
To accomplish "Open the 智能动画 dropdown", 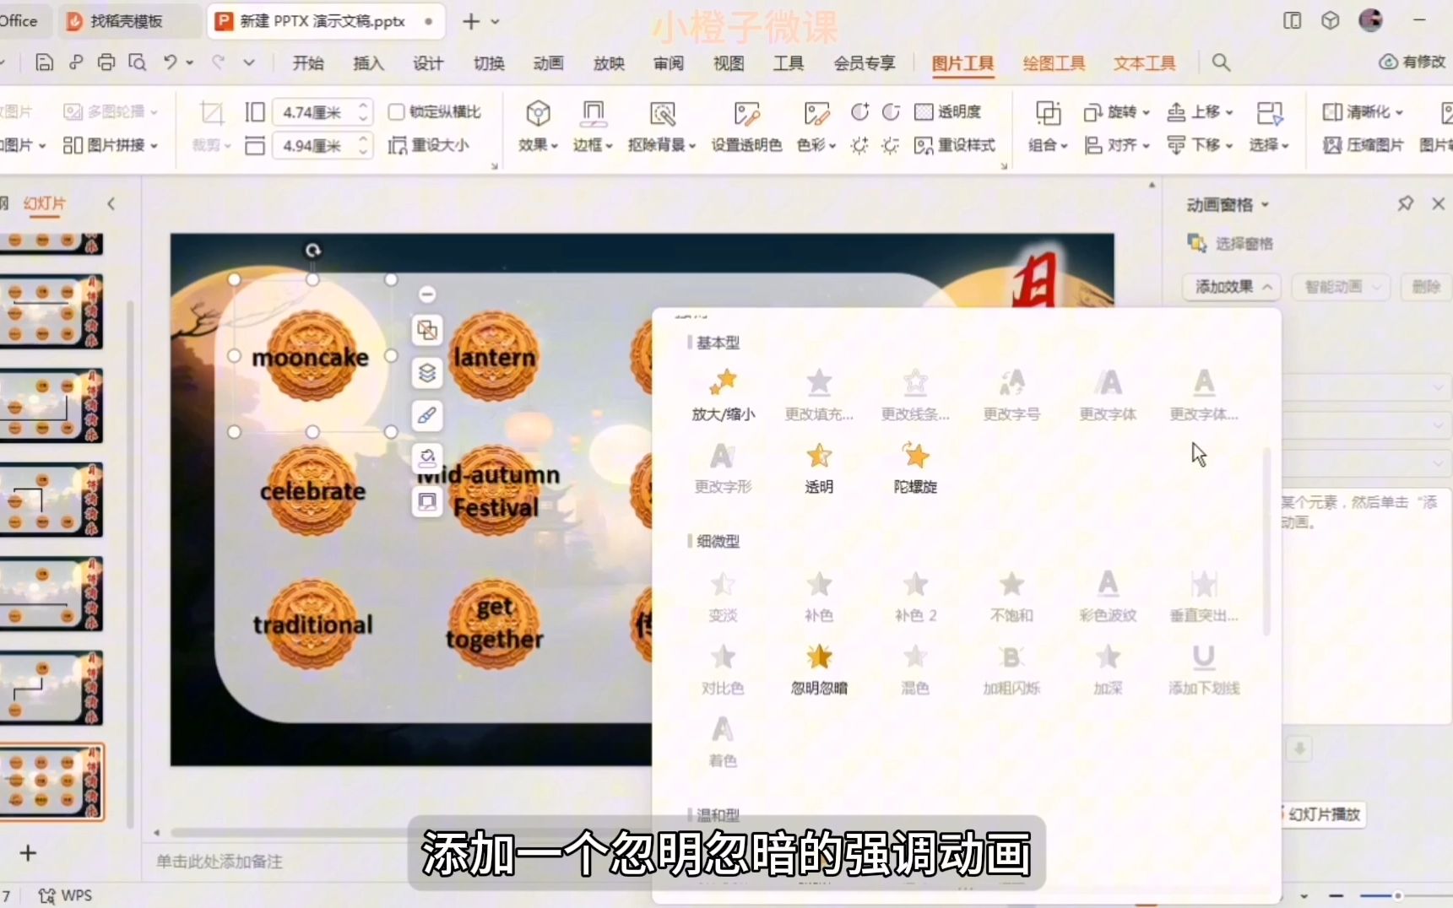I will [1341, 287].
